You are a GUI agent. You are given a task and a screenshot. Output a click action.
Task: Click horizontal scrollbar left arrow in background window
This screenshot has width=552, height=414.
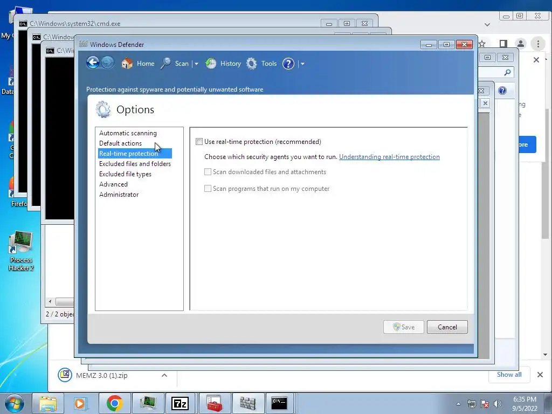coord(50,302)
